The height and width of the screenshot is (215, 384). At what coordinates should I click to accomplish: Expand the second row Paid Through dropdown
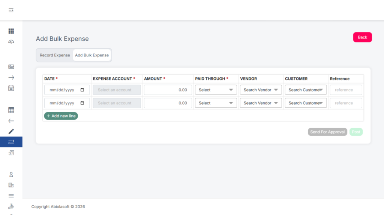[x=216, y=103]
